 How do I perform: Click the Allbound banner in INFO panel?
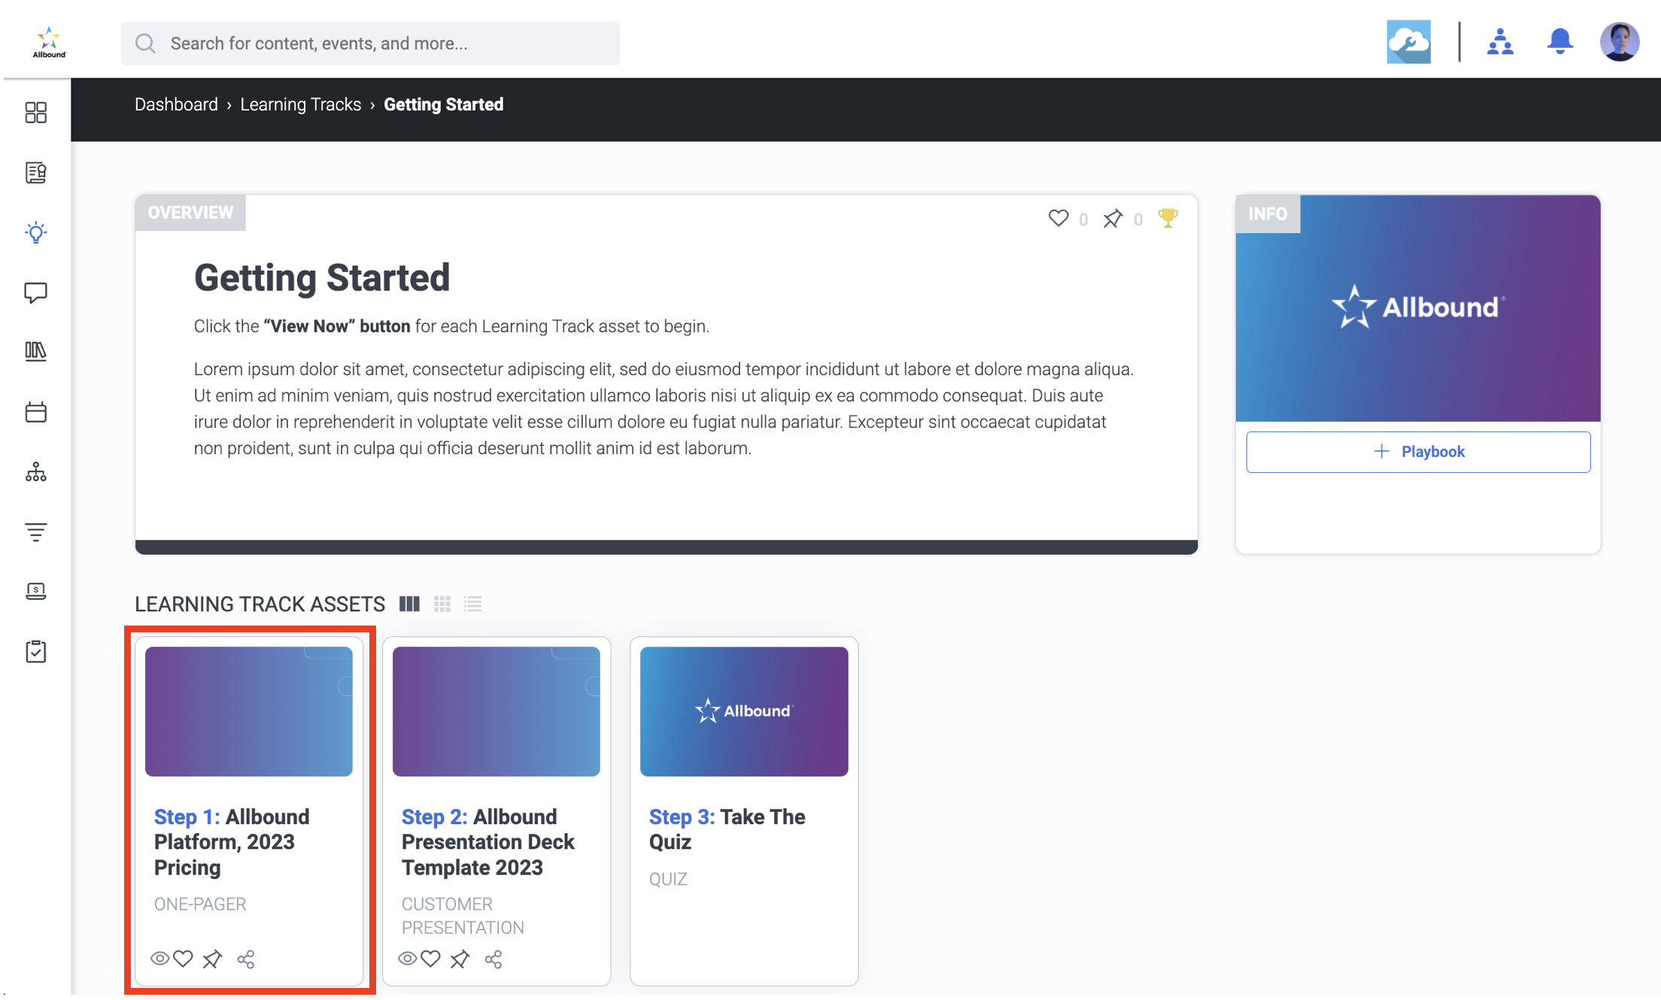pos(1418,308)
